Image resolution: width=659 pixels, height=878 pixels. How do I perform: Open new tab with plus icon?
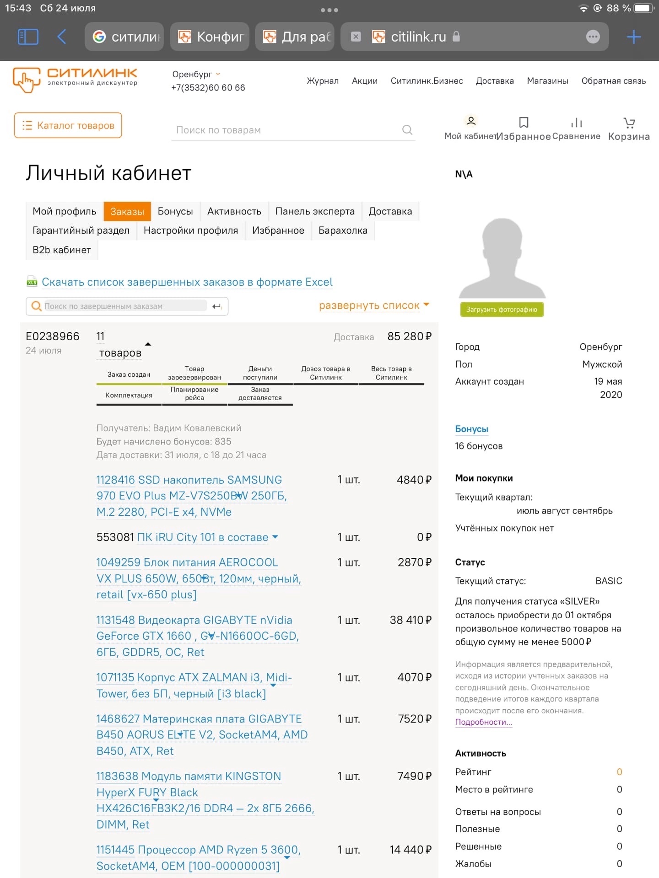634,37
